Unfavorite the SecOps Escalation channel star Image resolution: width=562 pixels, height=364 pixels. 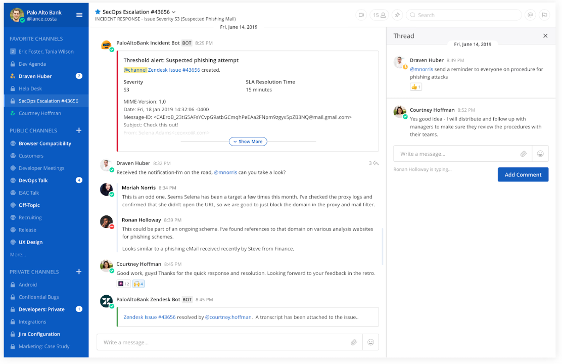pyautogui.click(x=98, y=12)
